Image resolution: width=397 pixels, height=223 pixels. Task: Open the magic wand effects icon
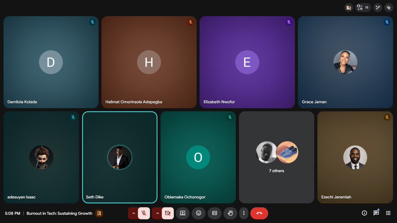click(378, 7)
